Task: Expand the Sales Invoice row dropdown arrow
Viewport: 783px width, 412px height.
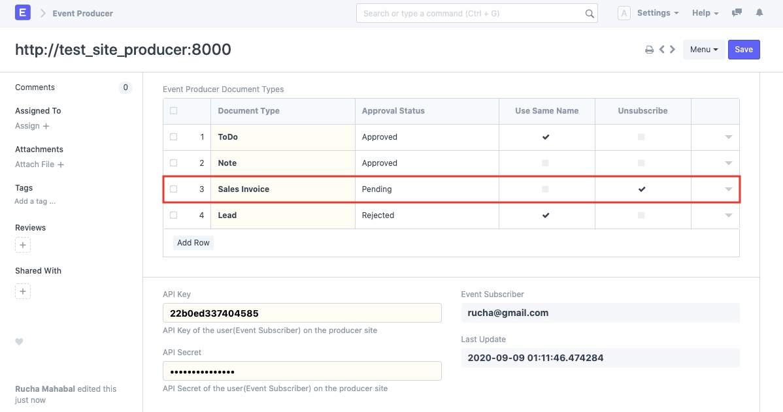Action: pyautogui.click(x=728, y=189)
